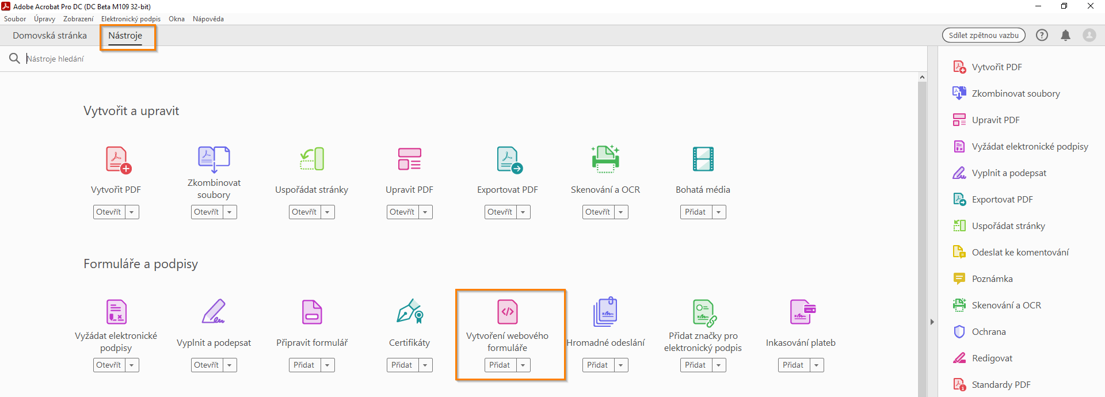Click the Připravit formulář icon

coord(312,312)
